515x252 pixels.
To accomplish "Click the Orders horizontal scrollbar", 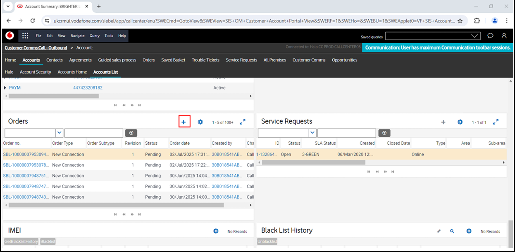I will tap(116, 205).
